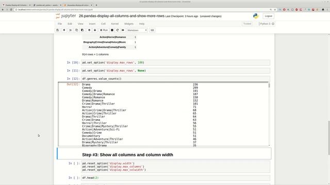This screenshot has width=330, height=185.
Task: Insert a cell below with plus icon
Action: point(64,30)
